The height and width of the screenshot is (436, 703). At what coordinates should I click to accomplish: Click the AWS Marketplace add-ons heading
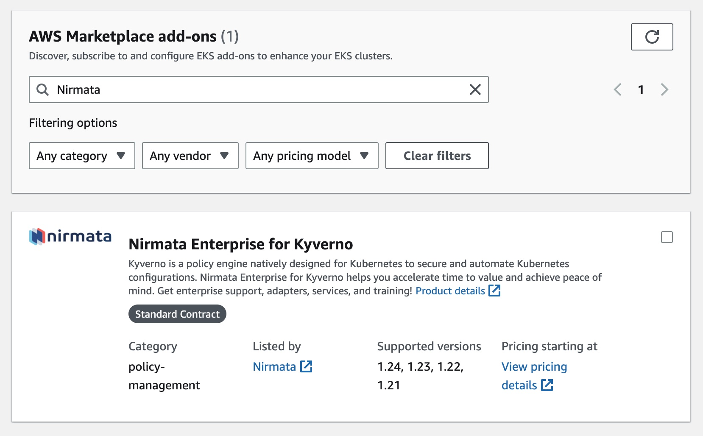[134, 36]
